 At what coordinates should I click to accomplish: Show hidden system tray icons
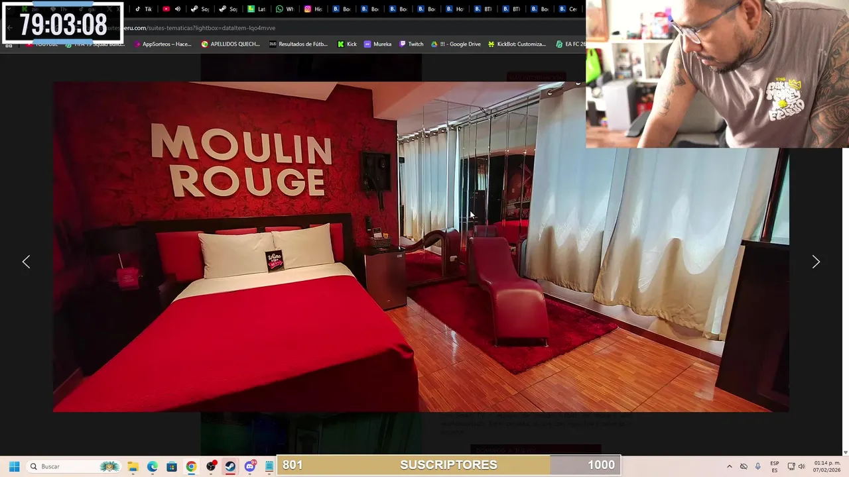point(729,466)
